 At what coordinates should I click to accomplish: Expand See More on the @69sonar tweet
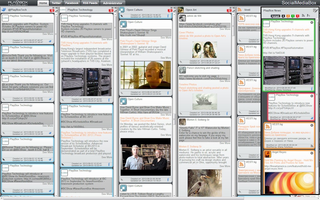(x=48, y=152)
